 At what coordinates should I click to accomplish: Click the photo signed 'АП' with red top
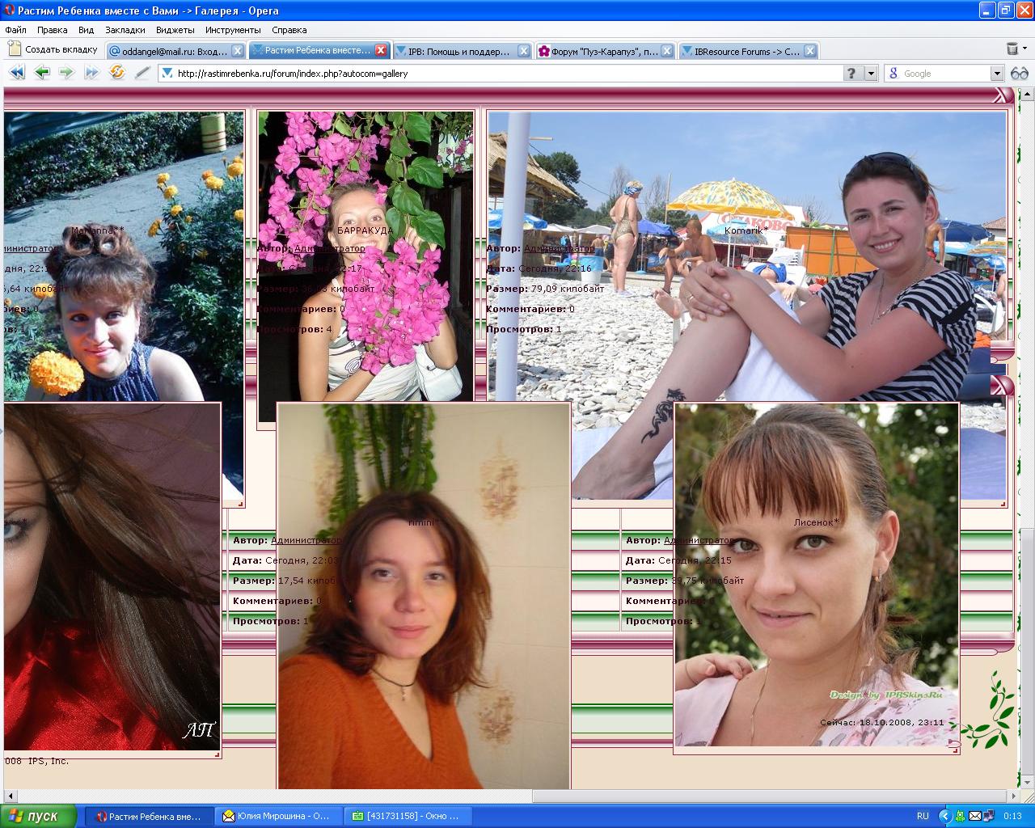pos(112,576)
